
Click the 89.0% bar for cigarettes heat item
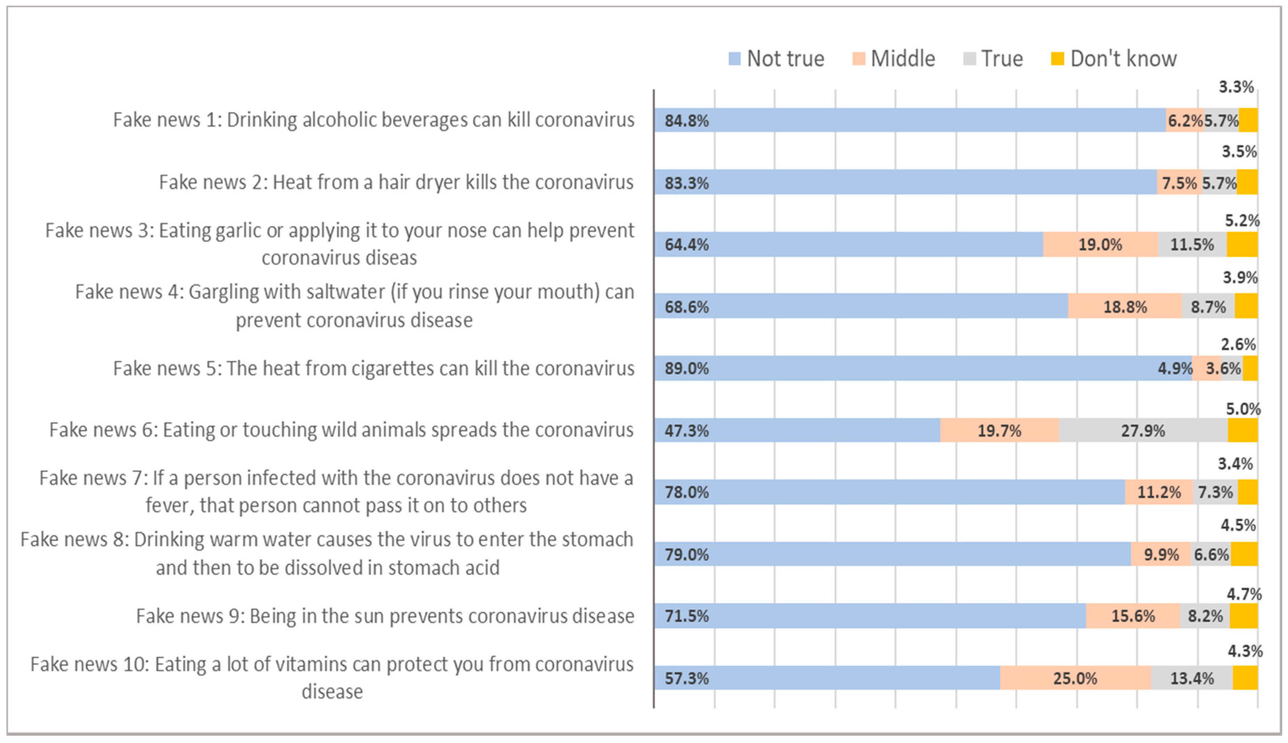click(x=922, y=368)
